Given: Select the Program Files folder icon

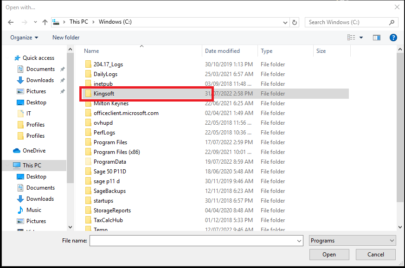Looking at the screenshot, I should 88,142.
